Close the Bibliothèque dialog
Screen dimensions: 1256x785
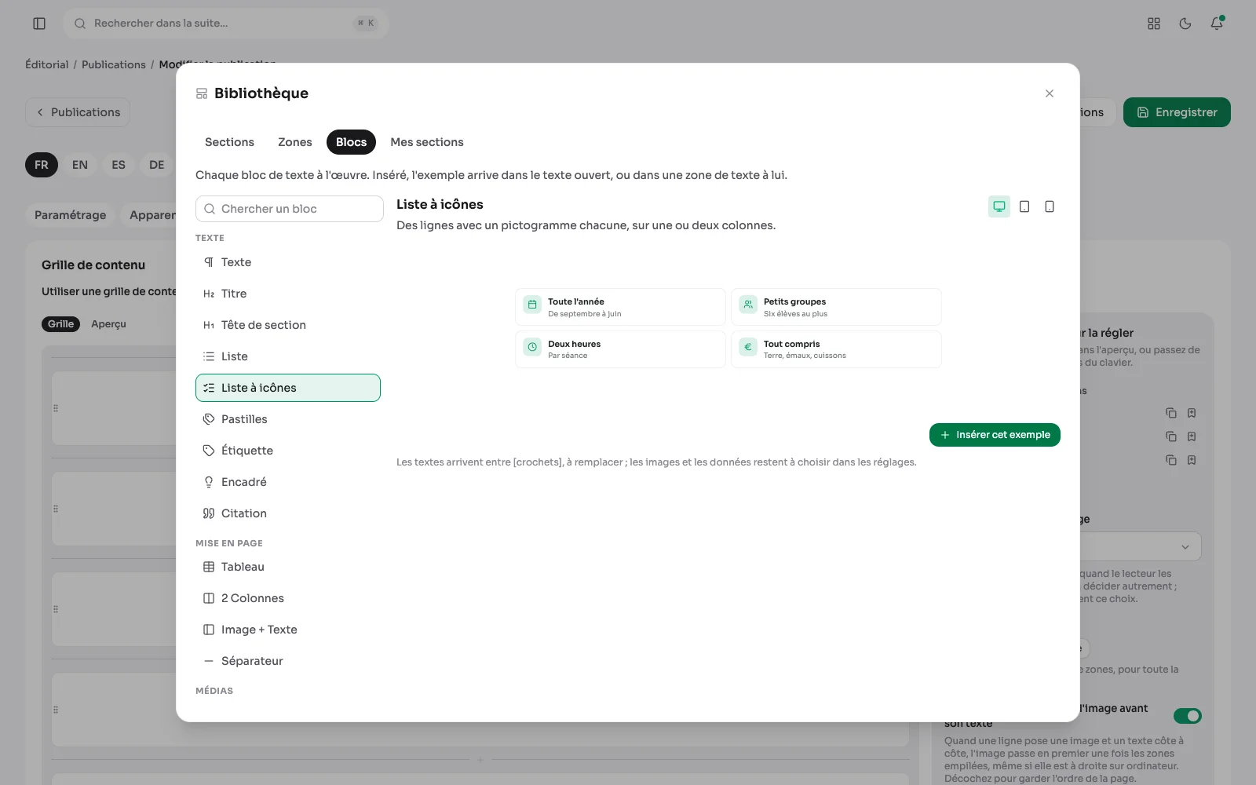click(x=1050, y=93)
